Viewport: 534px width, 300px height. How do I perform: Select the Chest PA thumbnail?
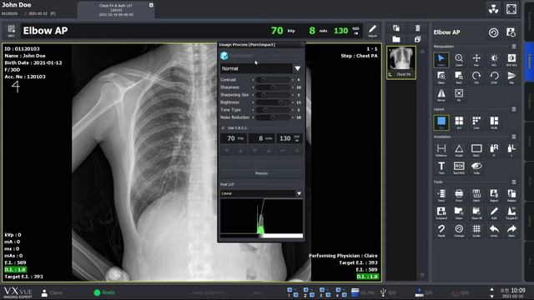pyautogui.click(x=401, y=62)
